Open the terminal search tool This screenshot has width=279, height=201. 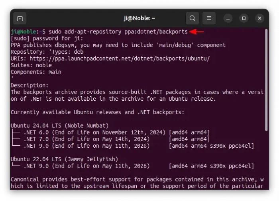(x=193, y=18)
